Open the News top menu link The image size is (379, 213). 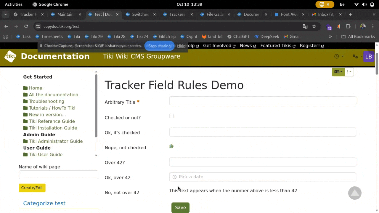coord(248,46)
